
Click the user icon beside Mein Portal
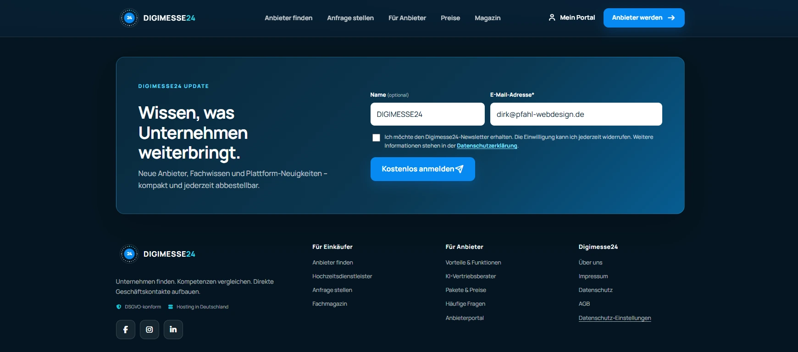click(x=552, y=17)
